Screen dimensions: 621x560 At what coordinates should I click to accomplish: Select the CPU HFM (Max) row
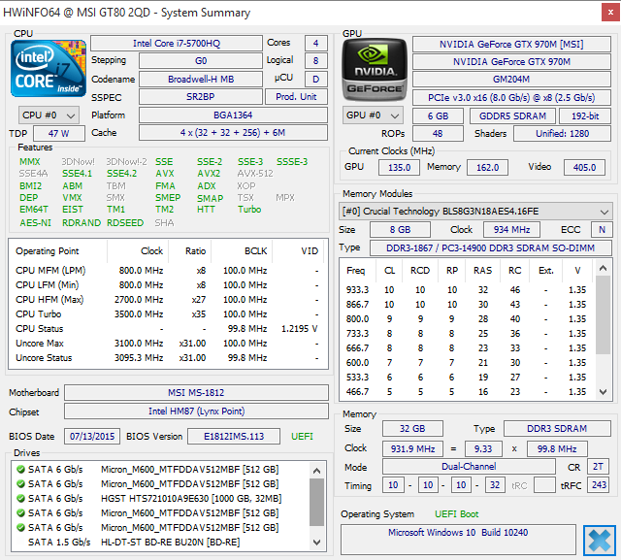coord(168,299)
